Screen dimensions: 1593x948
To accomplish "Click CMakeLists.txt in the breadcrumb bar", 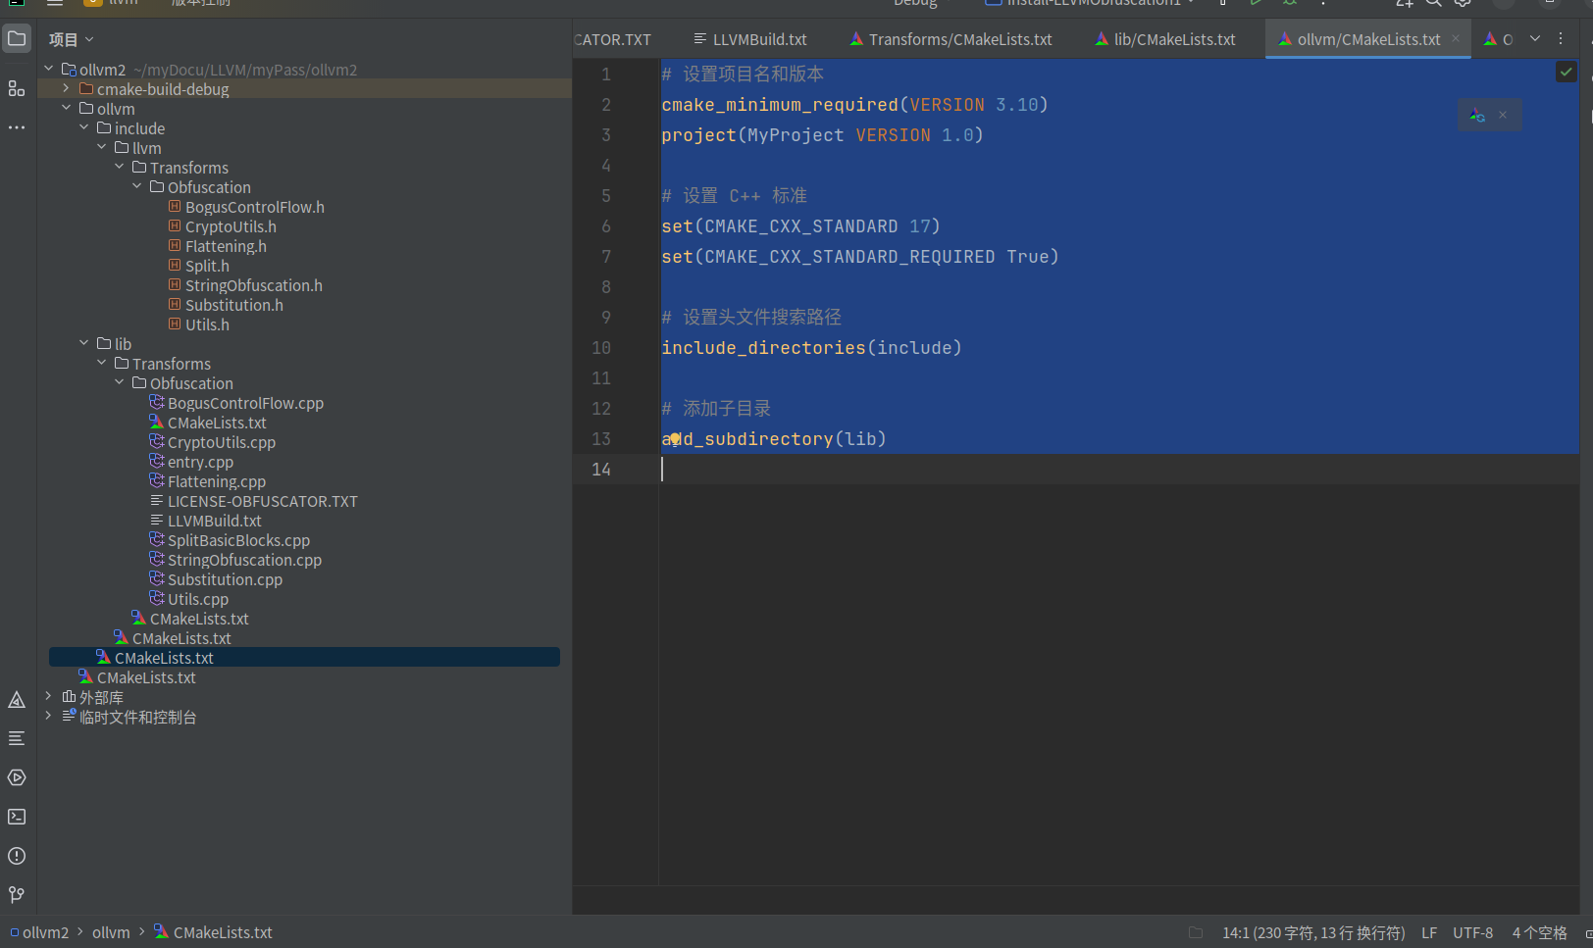I will point(213,932).
